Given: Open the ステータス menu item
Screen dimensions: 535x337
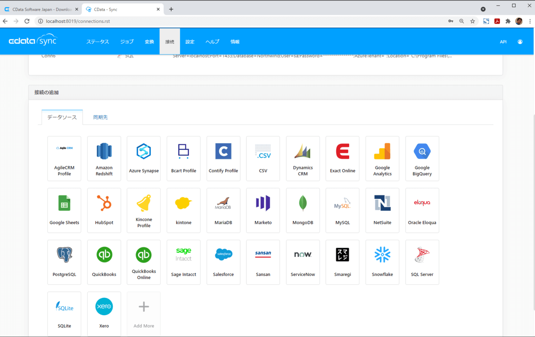Looking at the screenshot, I should click(x=98, y=41).
